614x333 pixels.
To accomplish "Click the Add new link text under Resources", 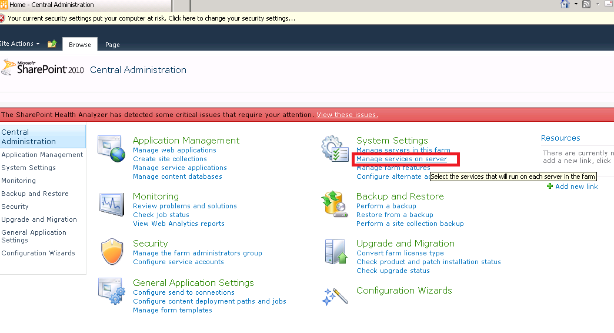I will pos(576,187).
